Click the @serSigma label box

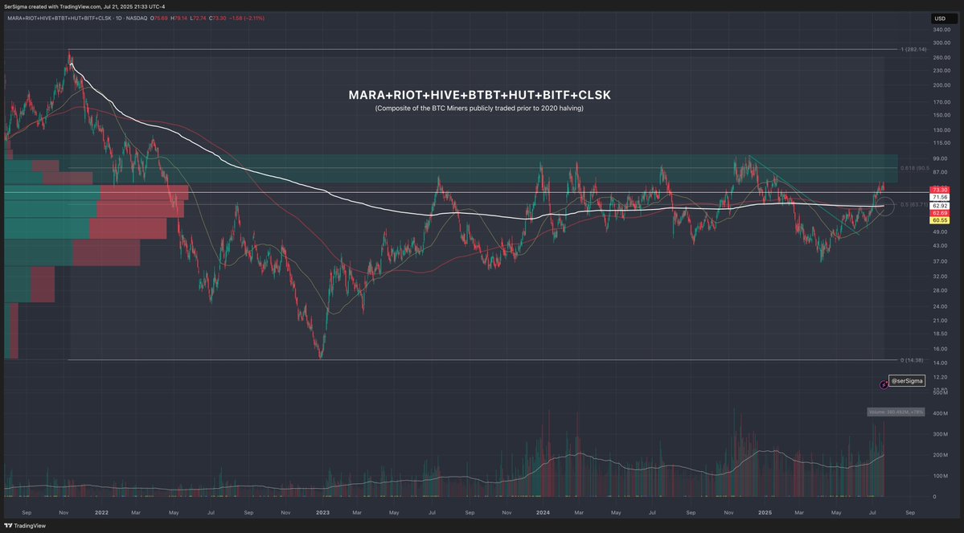click(907, 381)
